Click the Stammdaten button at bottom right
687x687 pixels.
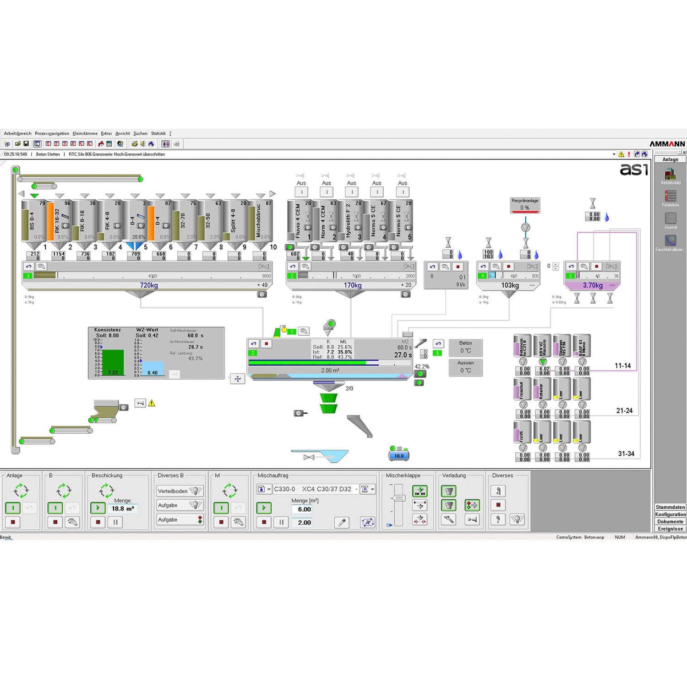pyautogui.click(x=670, y=507)
